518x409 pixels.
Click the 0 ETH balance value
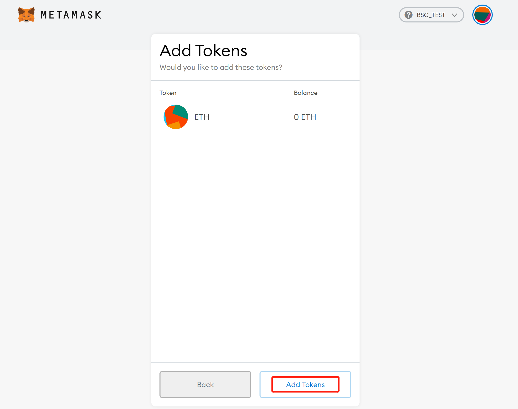click(x=305, y=117)
